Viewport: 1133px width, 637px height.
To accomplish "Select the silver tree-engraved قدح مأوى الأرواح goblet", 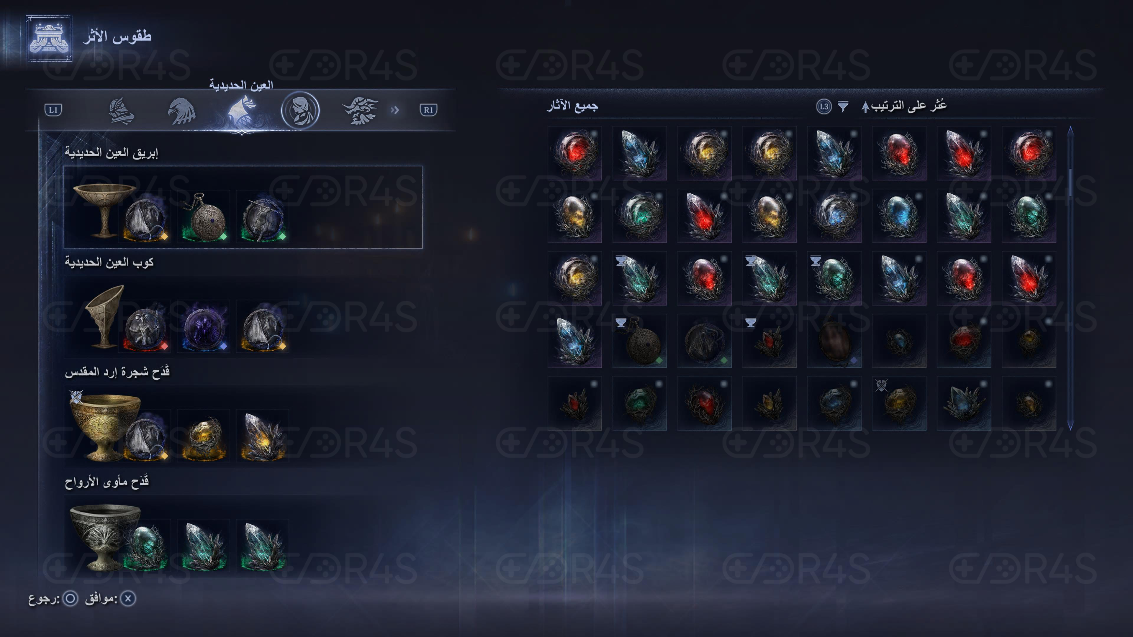I will click(x=105, y=536).
